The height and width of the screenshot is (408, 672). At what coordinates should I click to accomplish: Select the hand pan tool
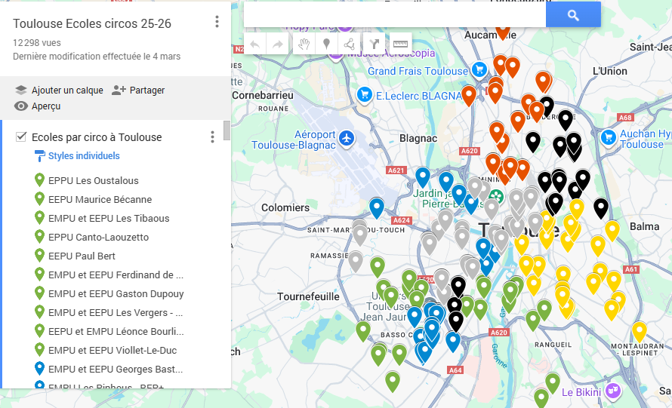pyautogui.click(x=304, y=44)
